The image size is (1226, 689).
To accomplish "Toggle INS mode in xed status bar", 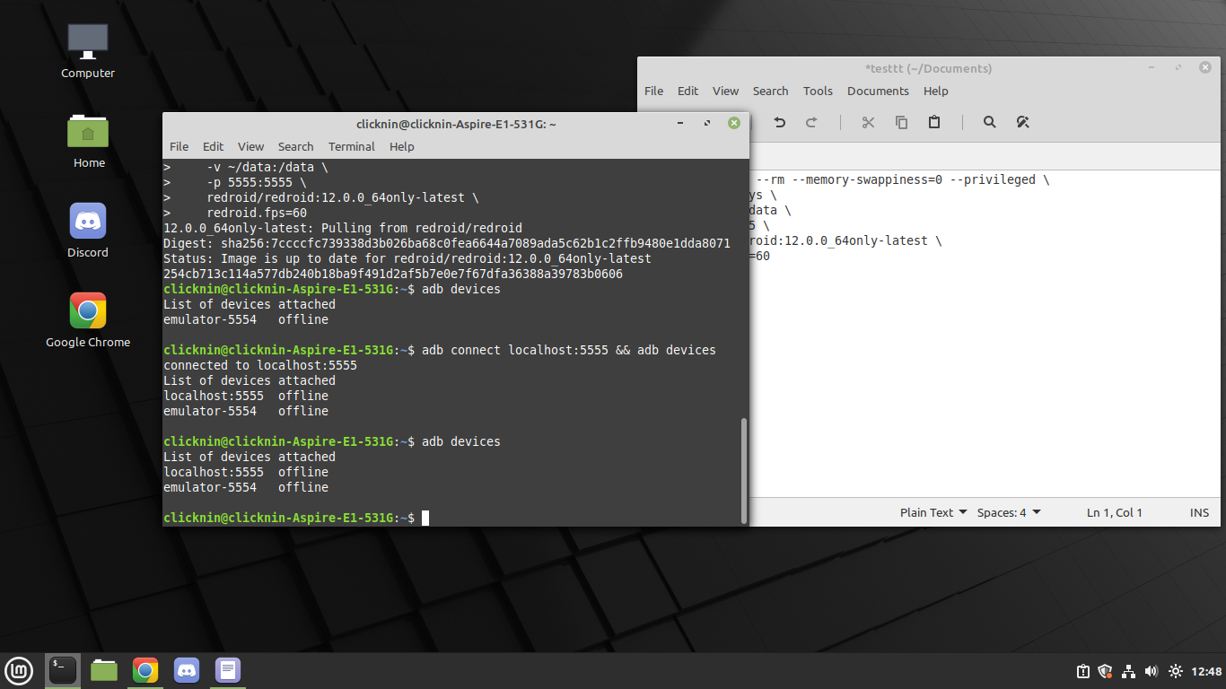I will pyautogui.click(x=1199, y=512).
